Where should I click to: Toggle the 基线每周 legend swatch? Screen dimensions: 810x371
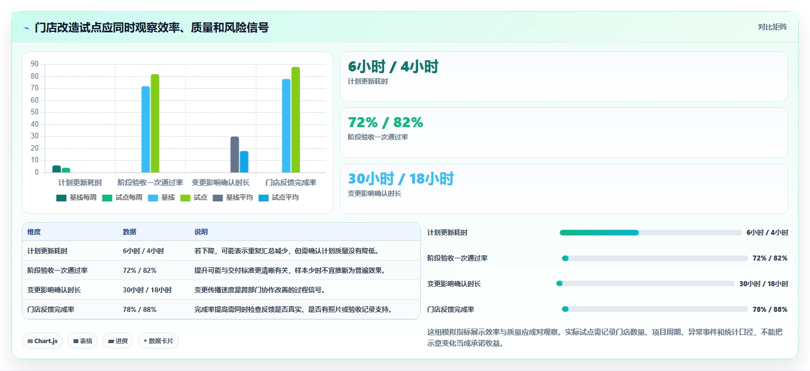61,197
